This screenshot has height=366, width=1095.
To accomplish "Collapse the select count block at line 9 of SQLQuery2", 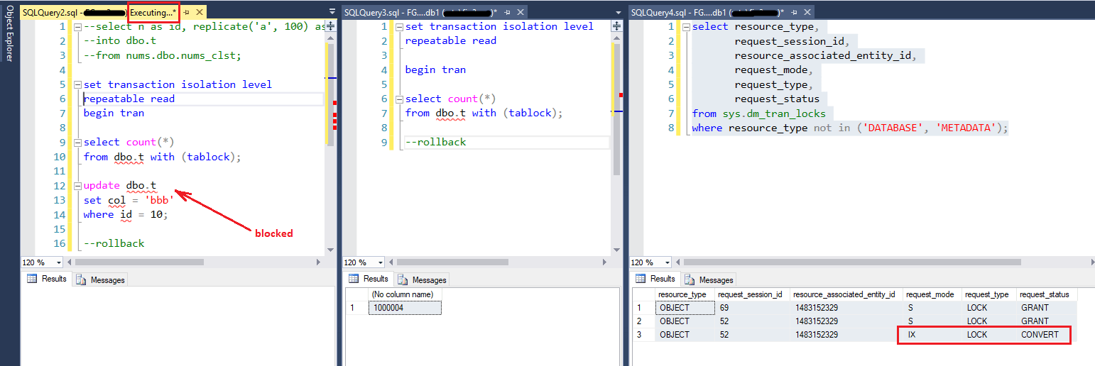I will [78, 142].
